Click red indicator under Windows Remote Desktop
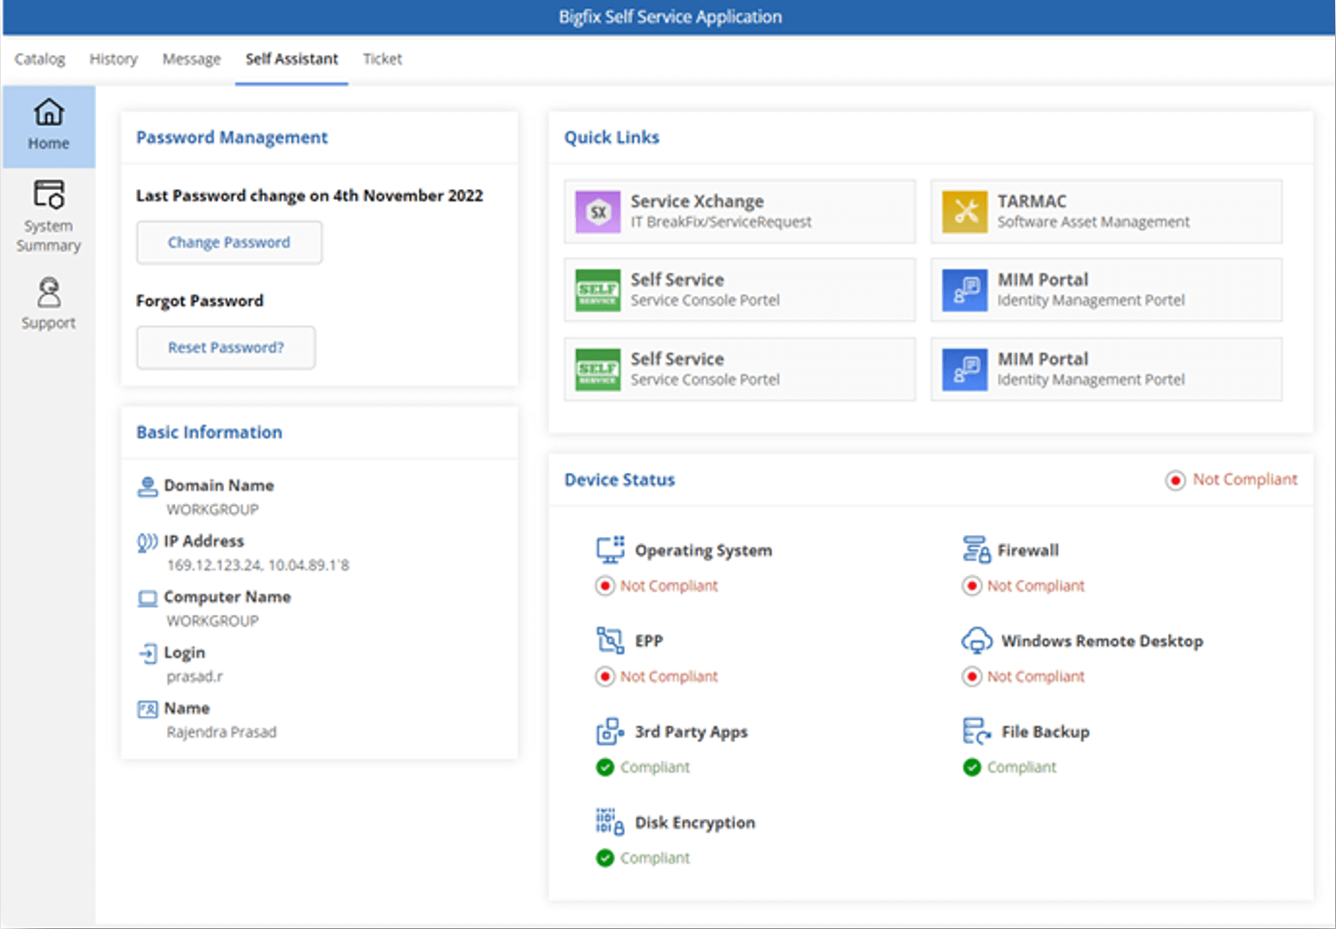Image resolution: width=1336 pixels, height=929 pixels. [x=972, y=677]
